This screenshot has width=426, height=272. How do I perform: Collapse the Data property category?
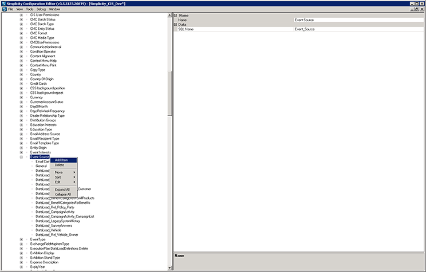point(176,25)
